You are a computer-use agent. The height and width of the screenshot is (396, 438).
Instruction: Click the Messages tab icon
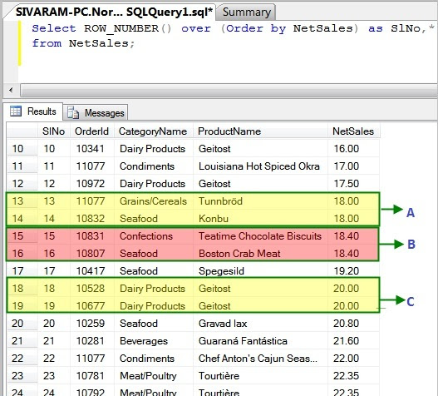click(x=73, y=112)
